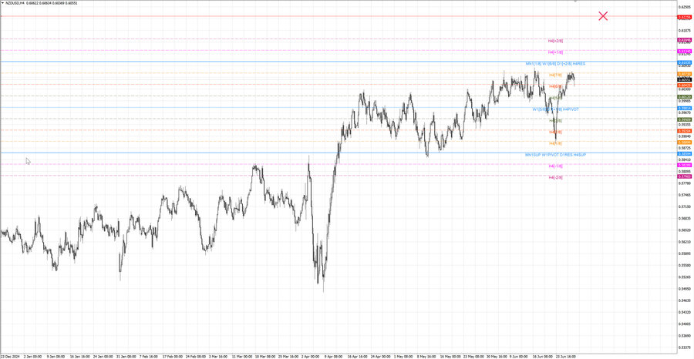Select the H4[+1/8] level label
The height and width of the screenshot is (359, 694).
(x=555, y=52)
